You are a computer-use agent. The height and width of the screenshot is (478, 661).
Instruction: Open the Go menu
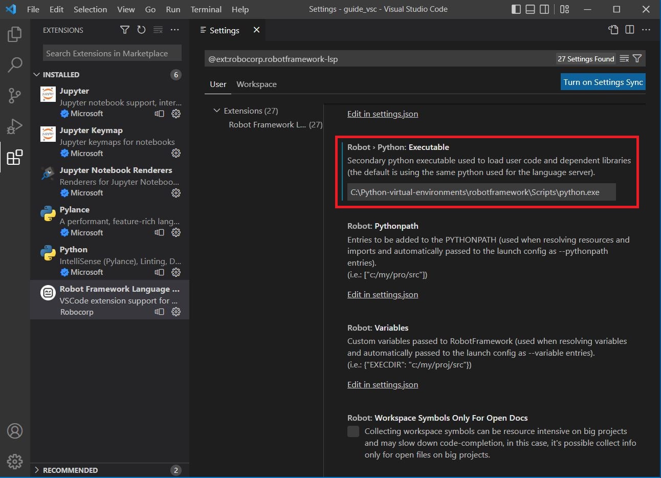click(150, 9)
